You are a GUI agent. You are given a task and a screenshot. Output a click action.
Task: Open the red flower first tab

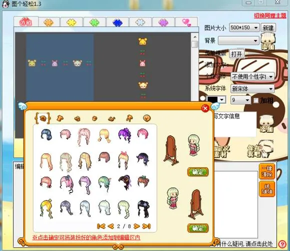coord(26,22)
